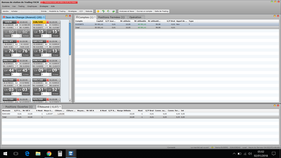Expand the EUR/USD quantity combo box
The image size is (281, 158).
pos(50,36)
